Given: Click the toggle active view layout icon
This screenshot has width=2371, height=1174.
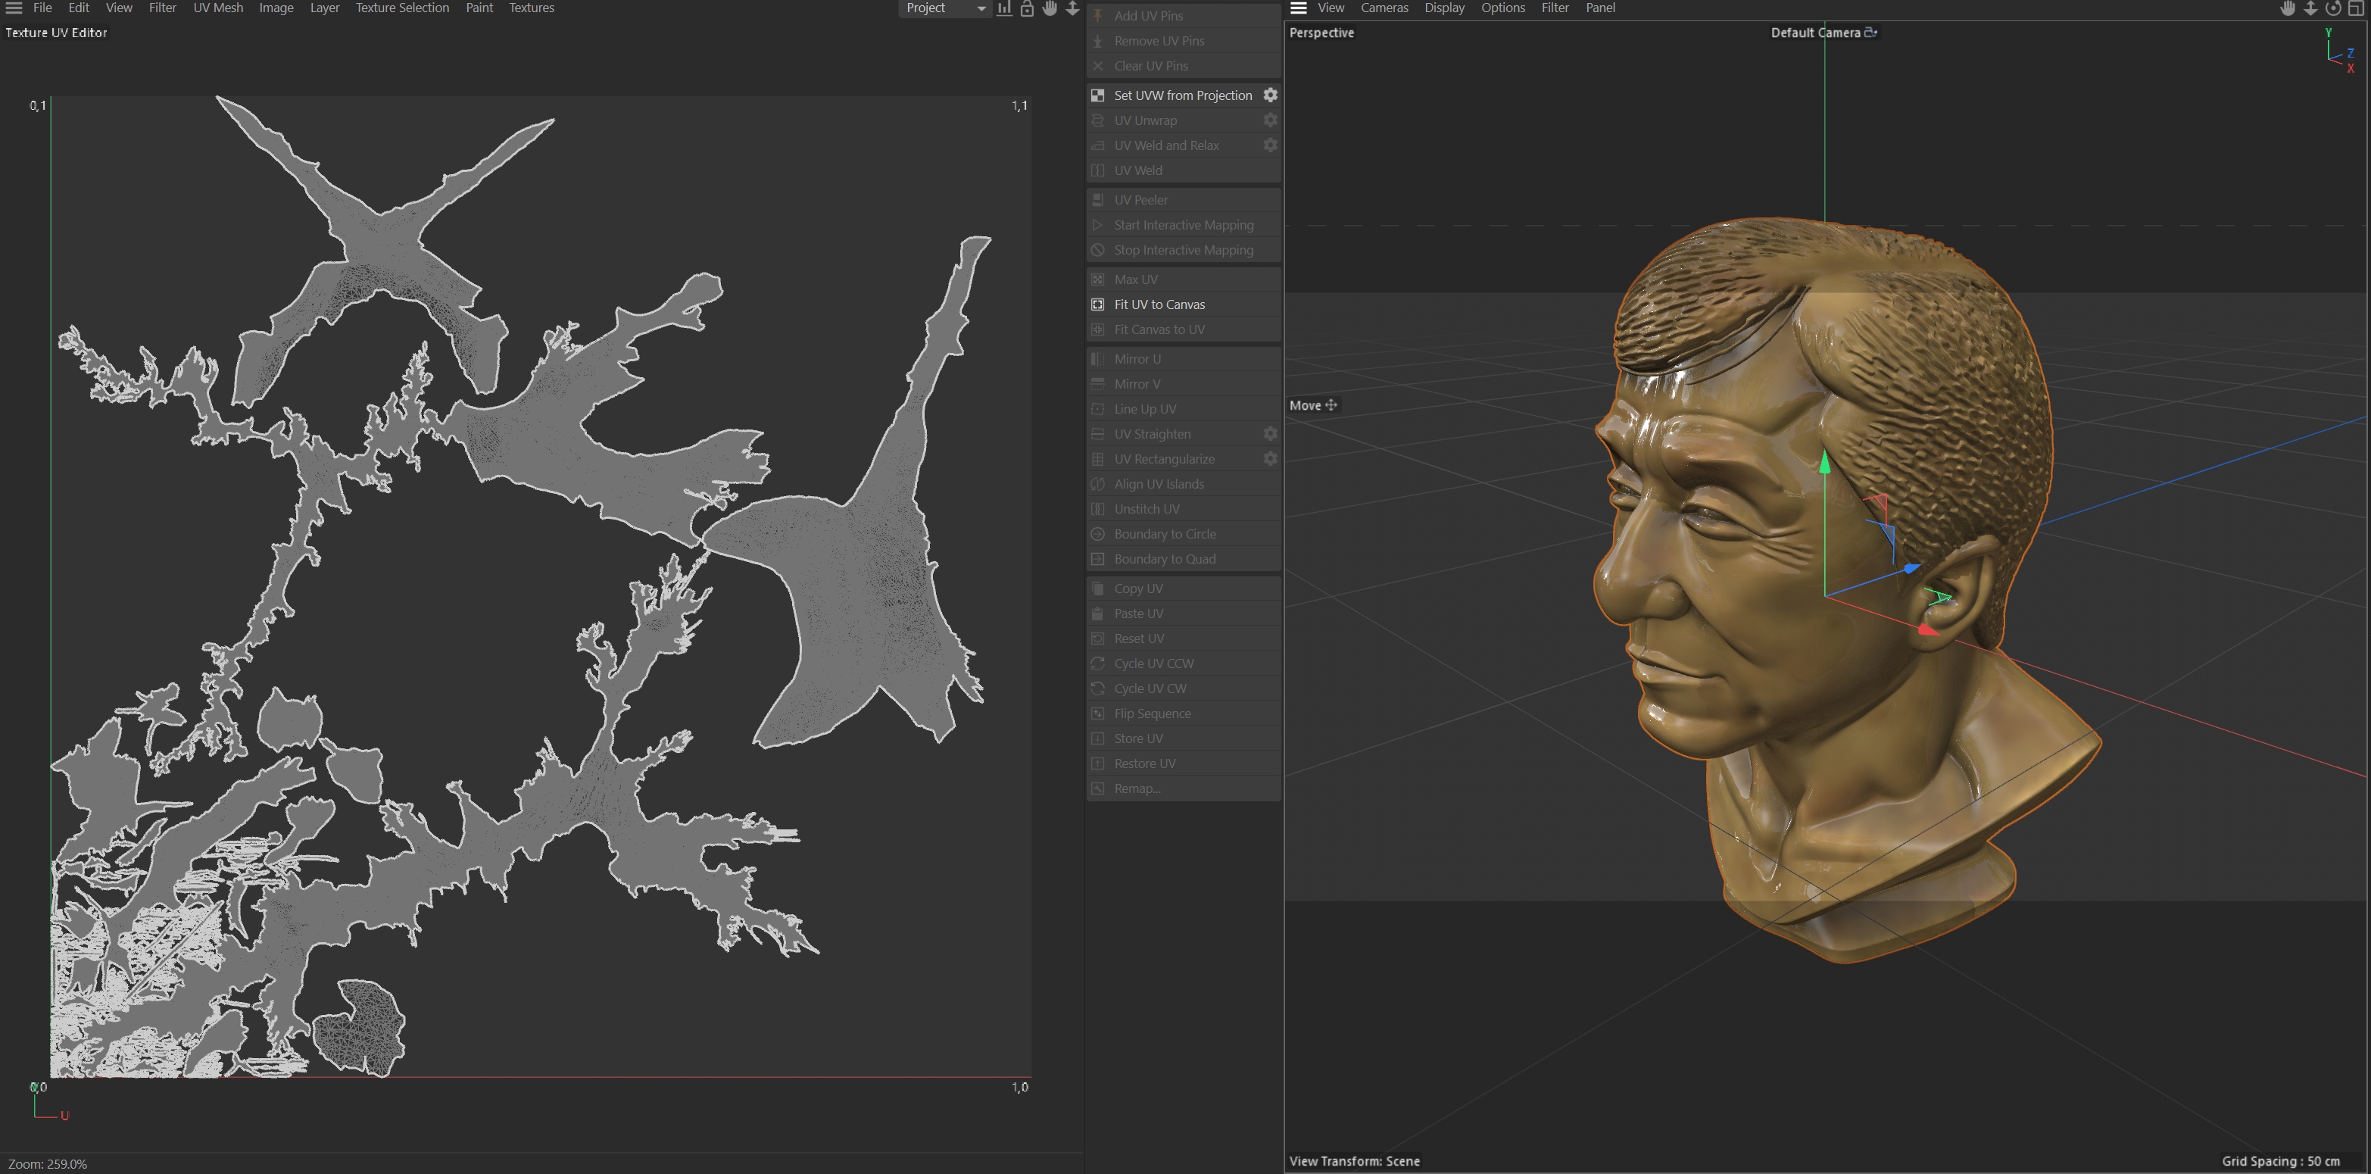Looking at the screenshot, I should pyautogui.click(x=2357, y=8).
